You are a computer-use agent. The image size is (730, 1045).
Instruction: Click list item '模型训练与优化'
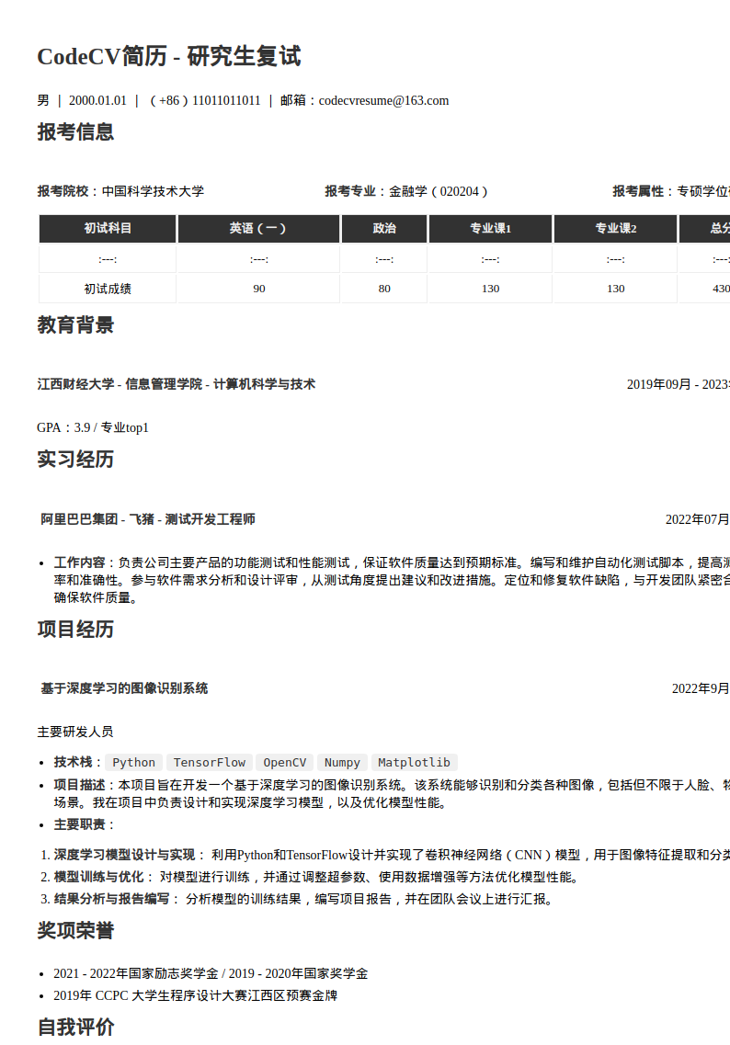98,877
